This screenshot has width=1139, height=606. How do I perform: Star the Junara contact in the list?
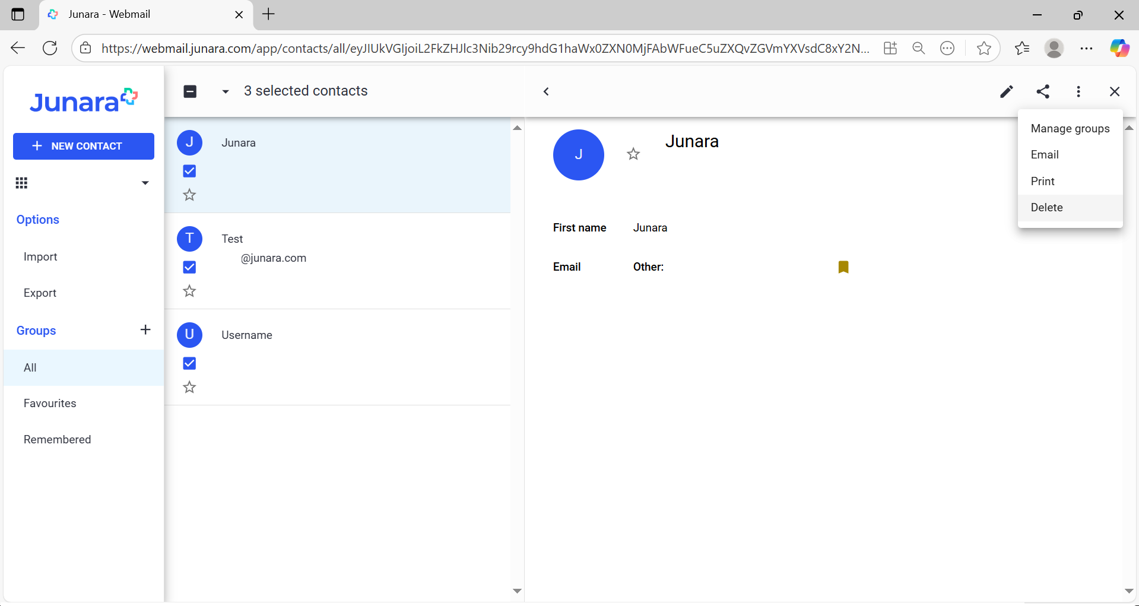(189, 195)
